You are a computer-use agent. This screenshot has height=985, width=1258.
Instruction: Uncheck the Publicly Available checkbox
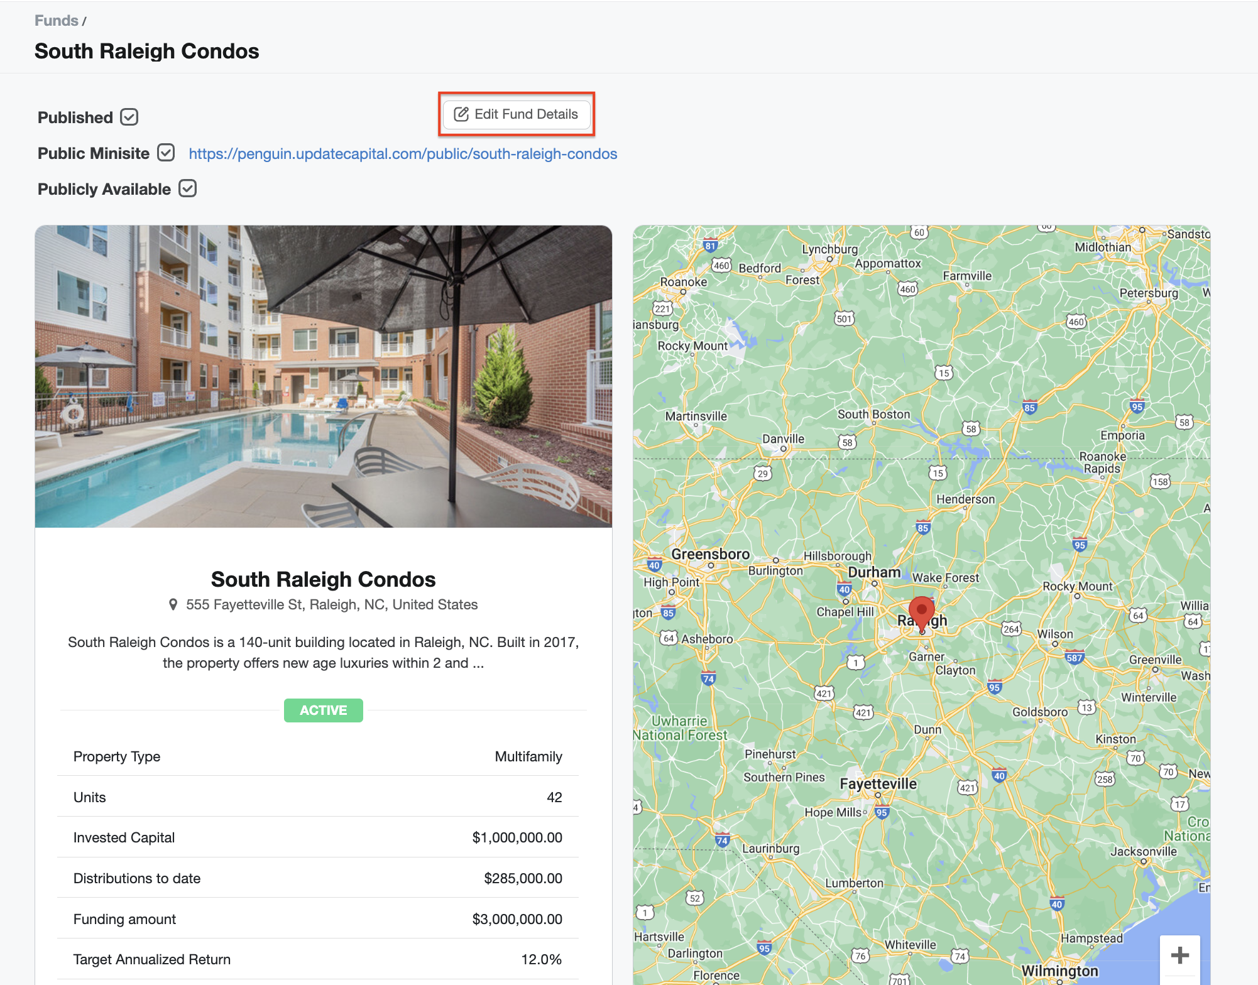coord(187,188)
